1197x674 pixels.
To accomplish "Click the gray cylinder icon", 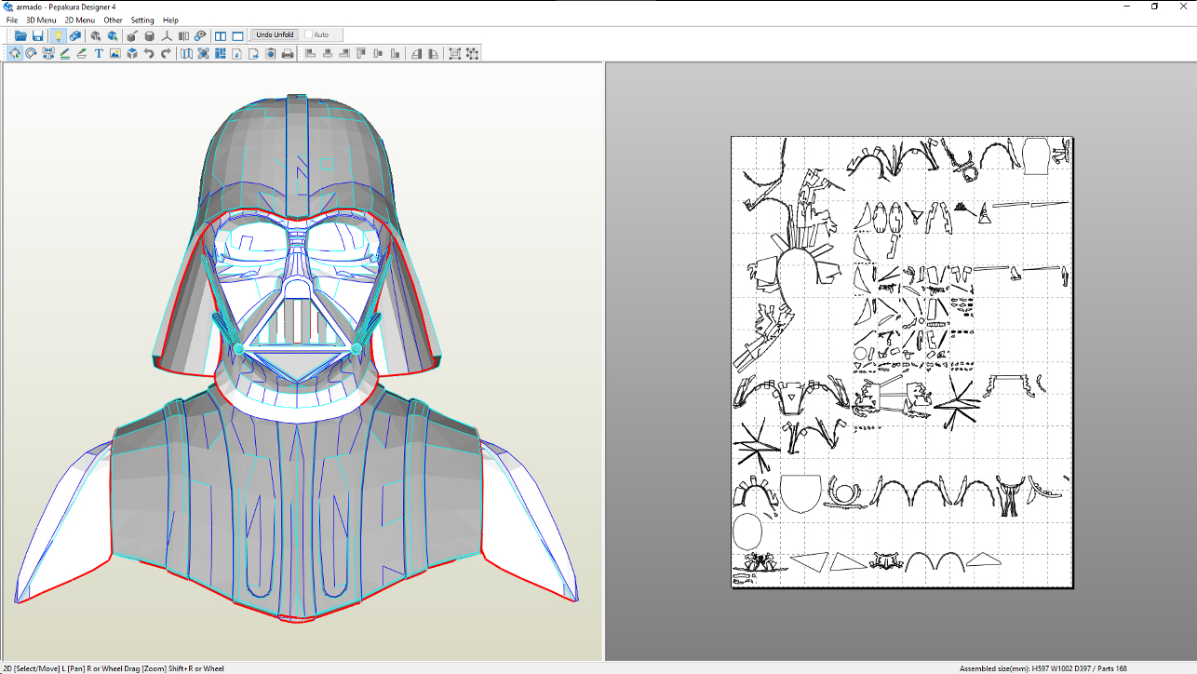I will [x=150, y=35].
